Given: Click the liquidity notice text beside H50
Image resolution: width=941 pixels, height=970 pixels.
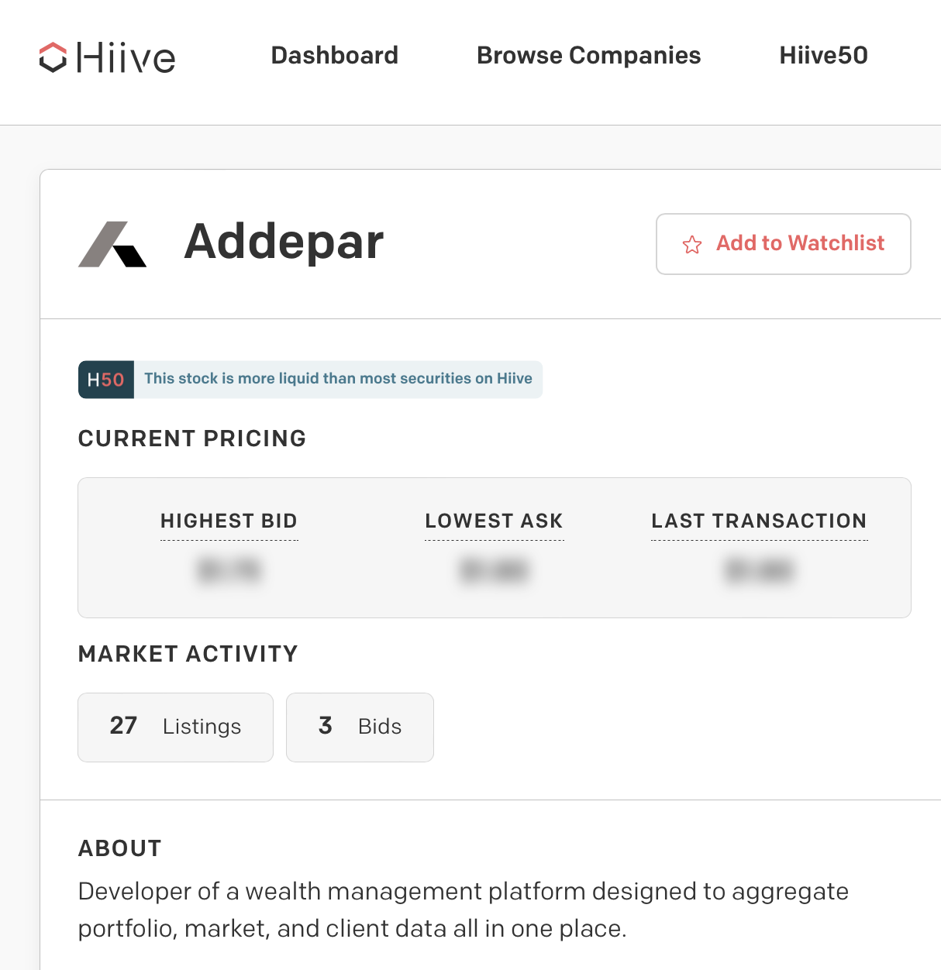Looking at the screenshot, I should click(338, 379).
